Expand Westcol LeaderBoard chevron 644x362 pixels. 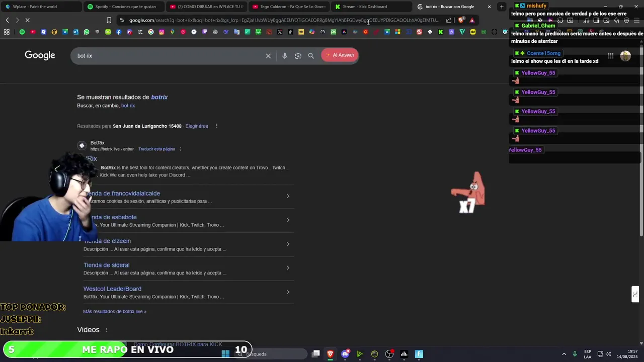pos(288,292)
